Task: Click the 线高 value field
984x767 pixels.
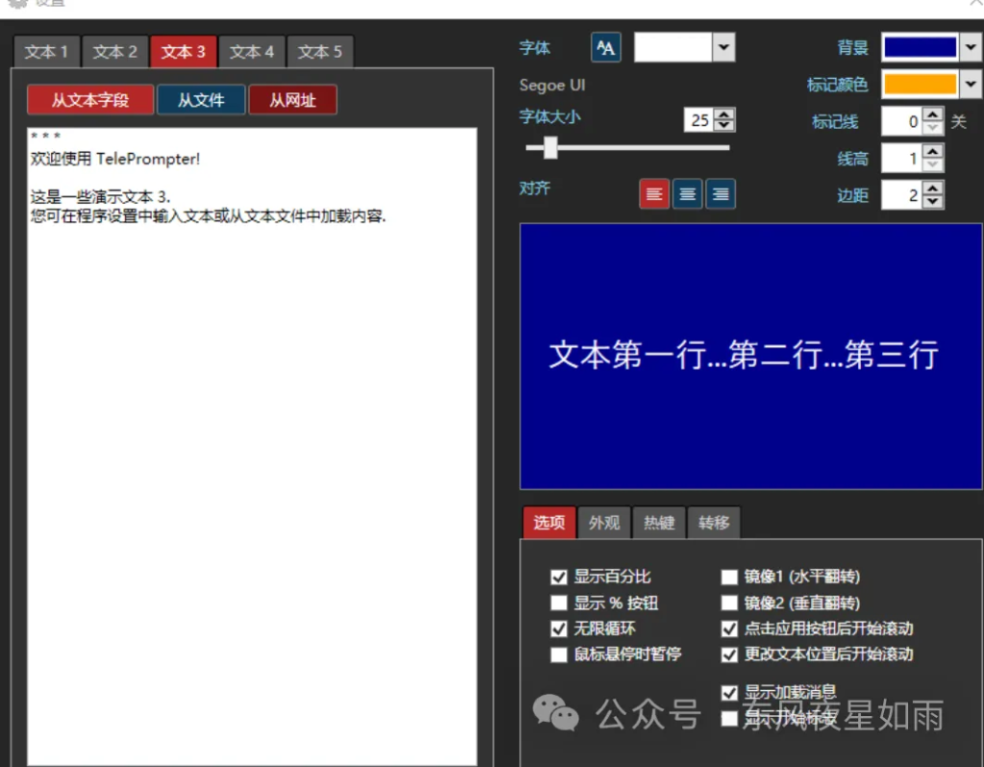Action: 902,159
